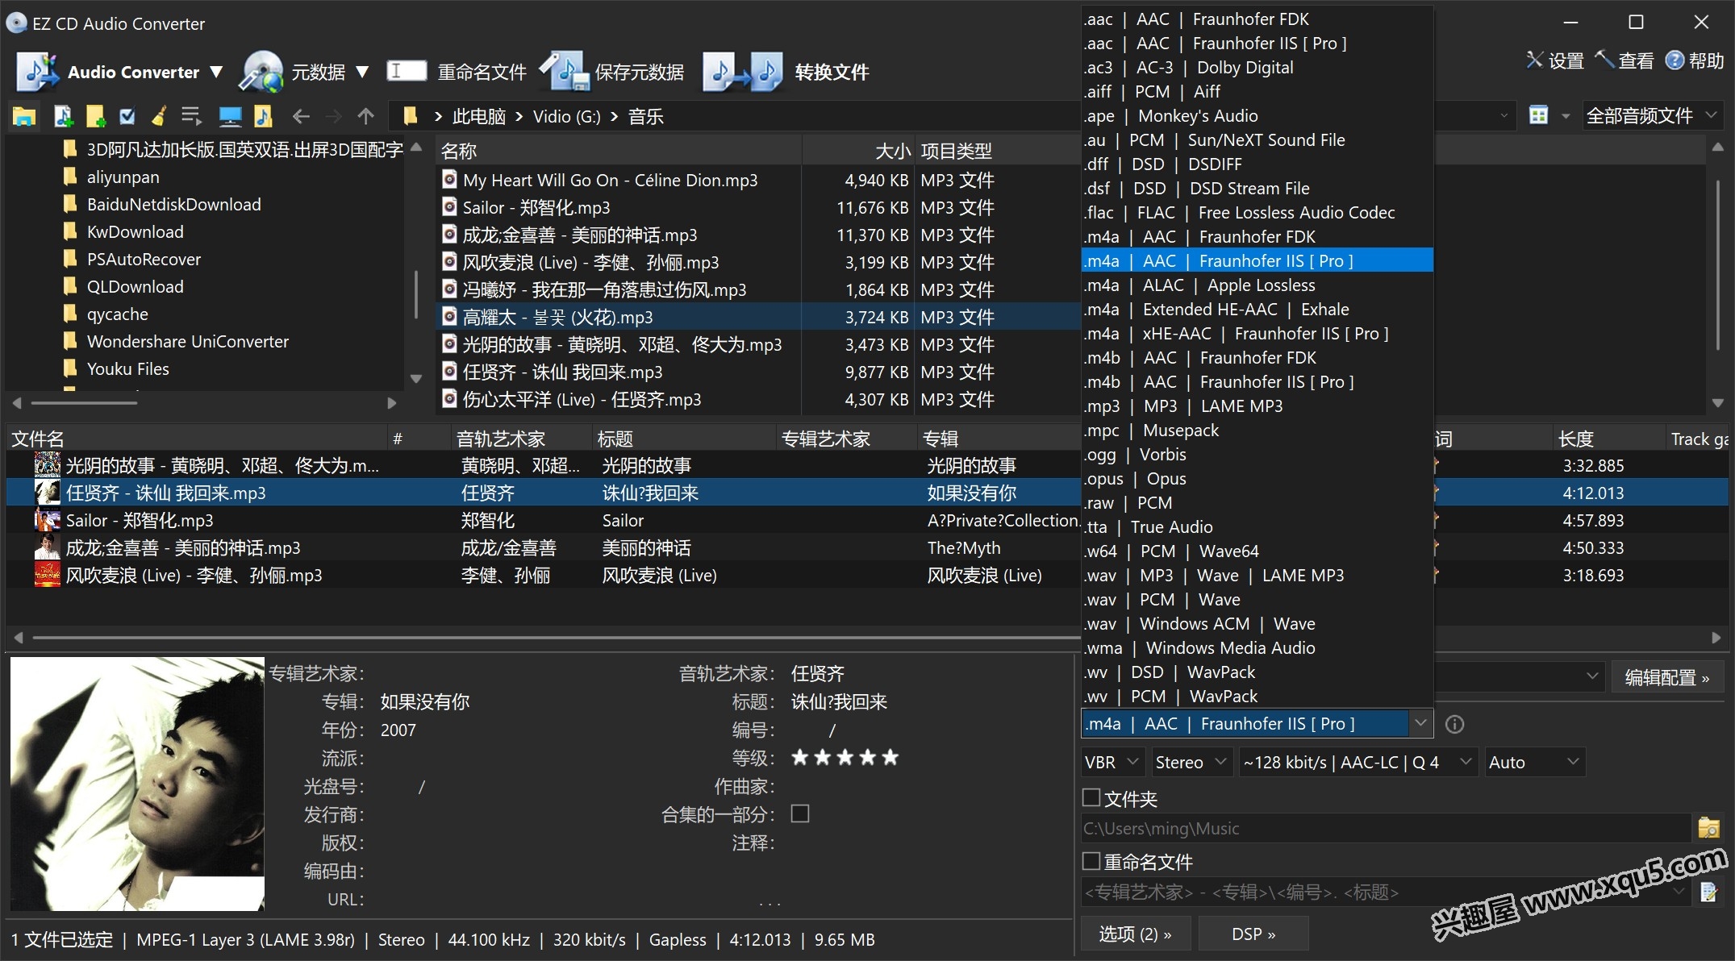This screenshot has width=1735, height=961.
Task: Enable the 重命名文件 checkbox
Action: pyautogui.click(x=1091, y=861)
